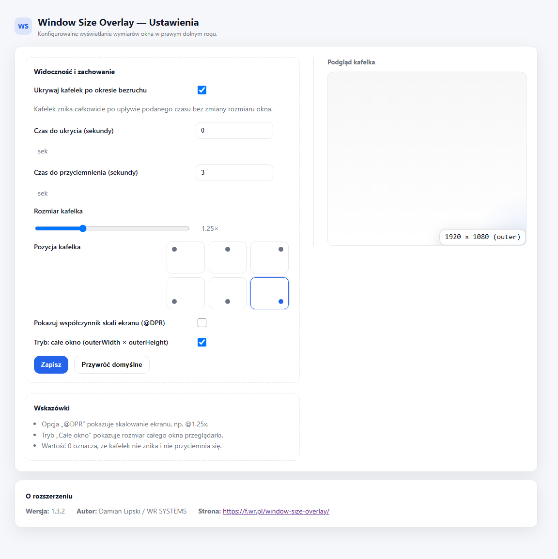This screenshot has width=558, height=559.
Task: Click the Rozmiar kafelka slider track end
Action: (188, 228)
